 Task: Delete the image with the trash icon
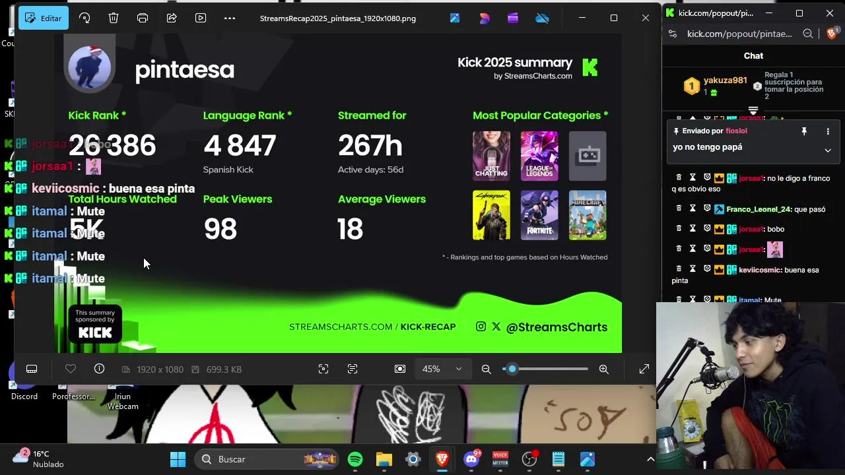(x=114, y=18)
